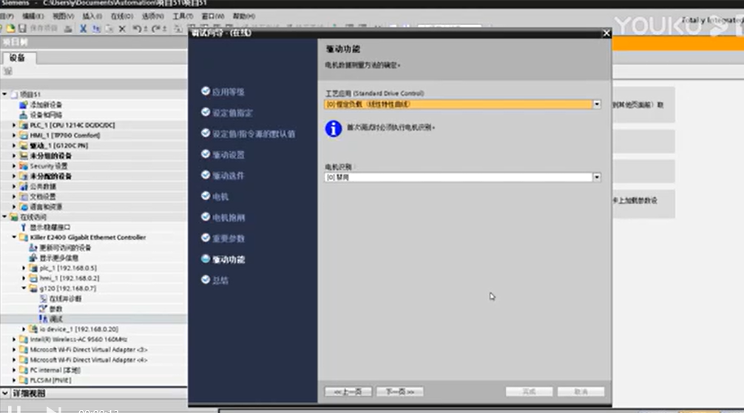
Task: Click the video next/skip control
Action: tap(53, 410)
